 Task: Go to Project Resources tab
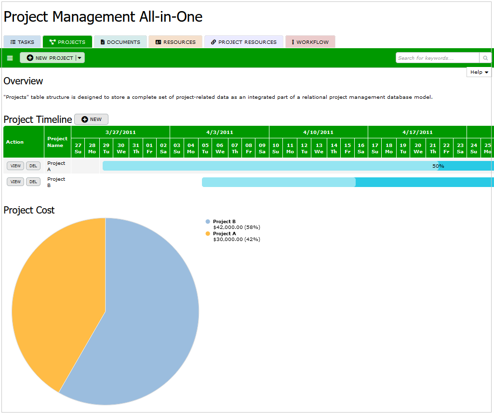coord(244,42)
